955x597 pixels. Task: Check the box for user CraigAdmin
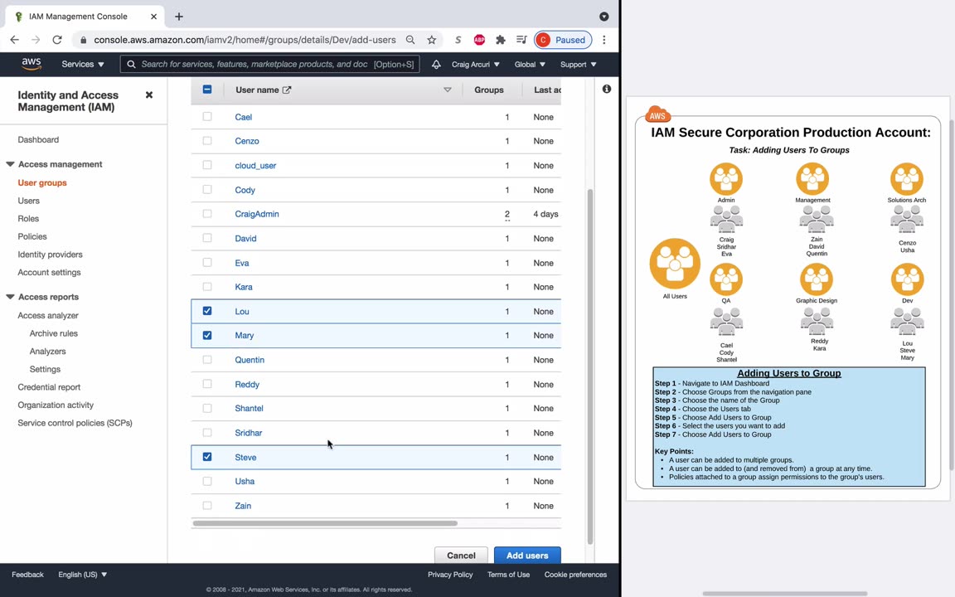(207, 214)
